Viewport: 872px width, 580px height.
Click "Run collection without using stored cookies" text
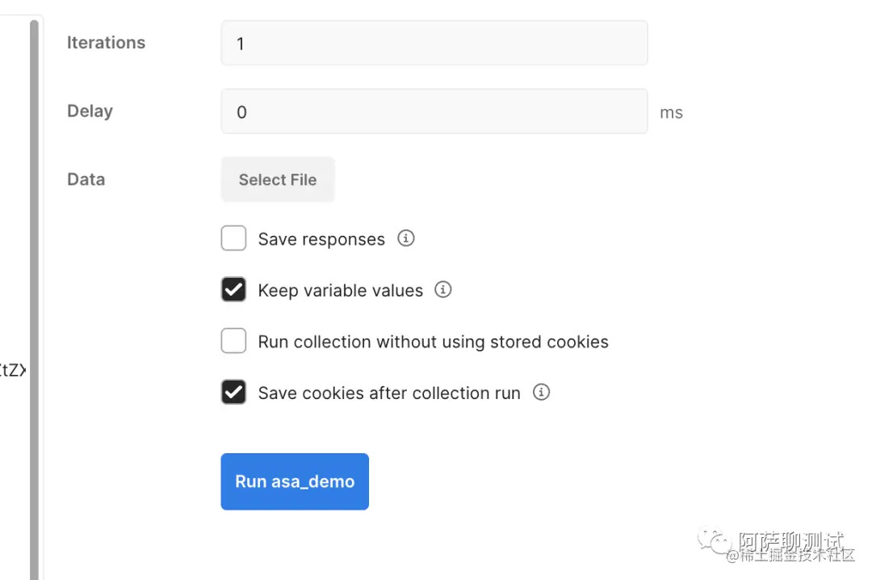point(433,342)
